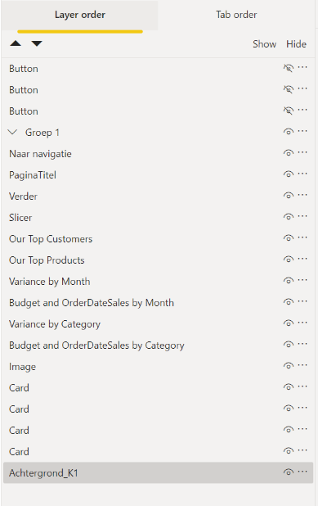Screen dimensions: 318x506
Task: Open more options for Groep 1
Action: pyautogui.click(x=302, y=131)
